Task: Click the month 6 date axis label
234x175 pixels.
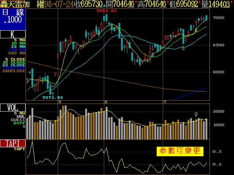Action: point(106,102)
